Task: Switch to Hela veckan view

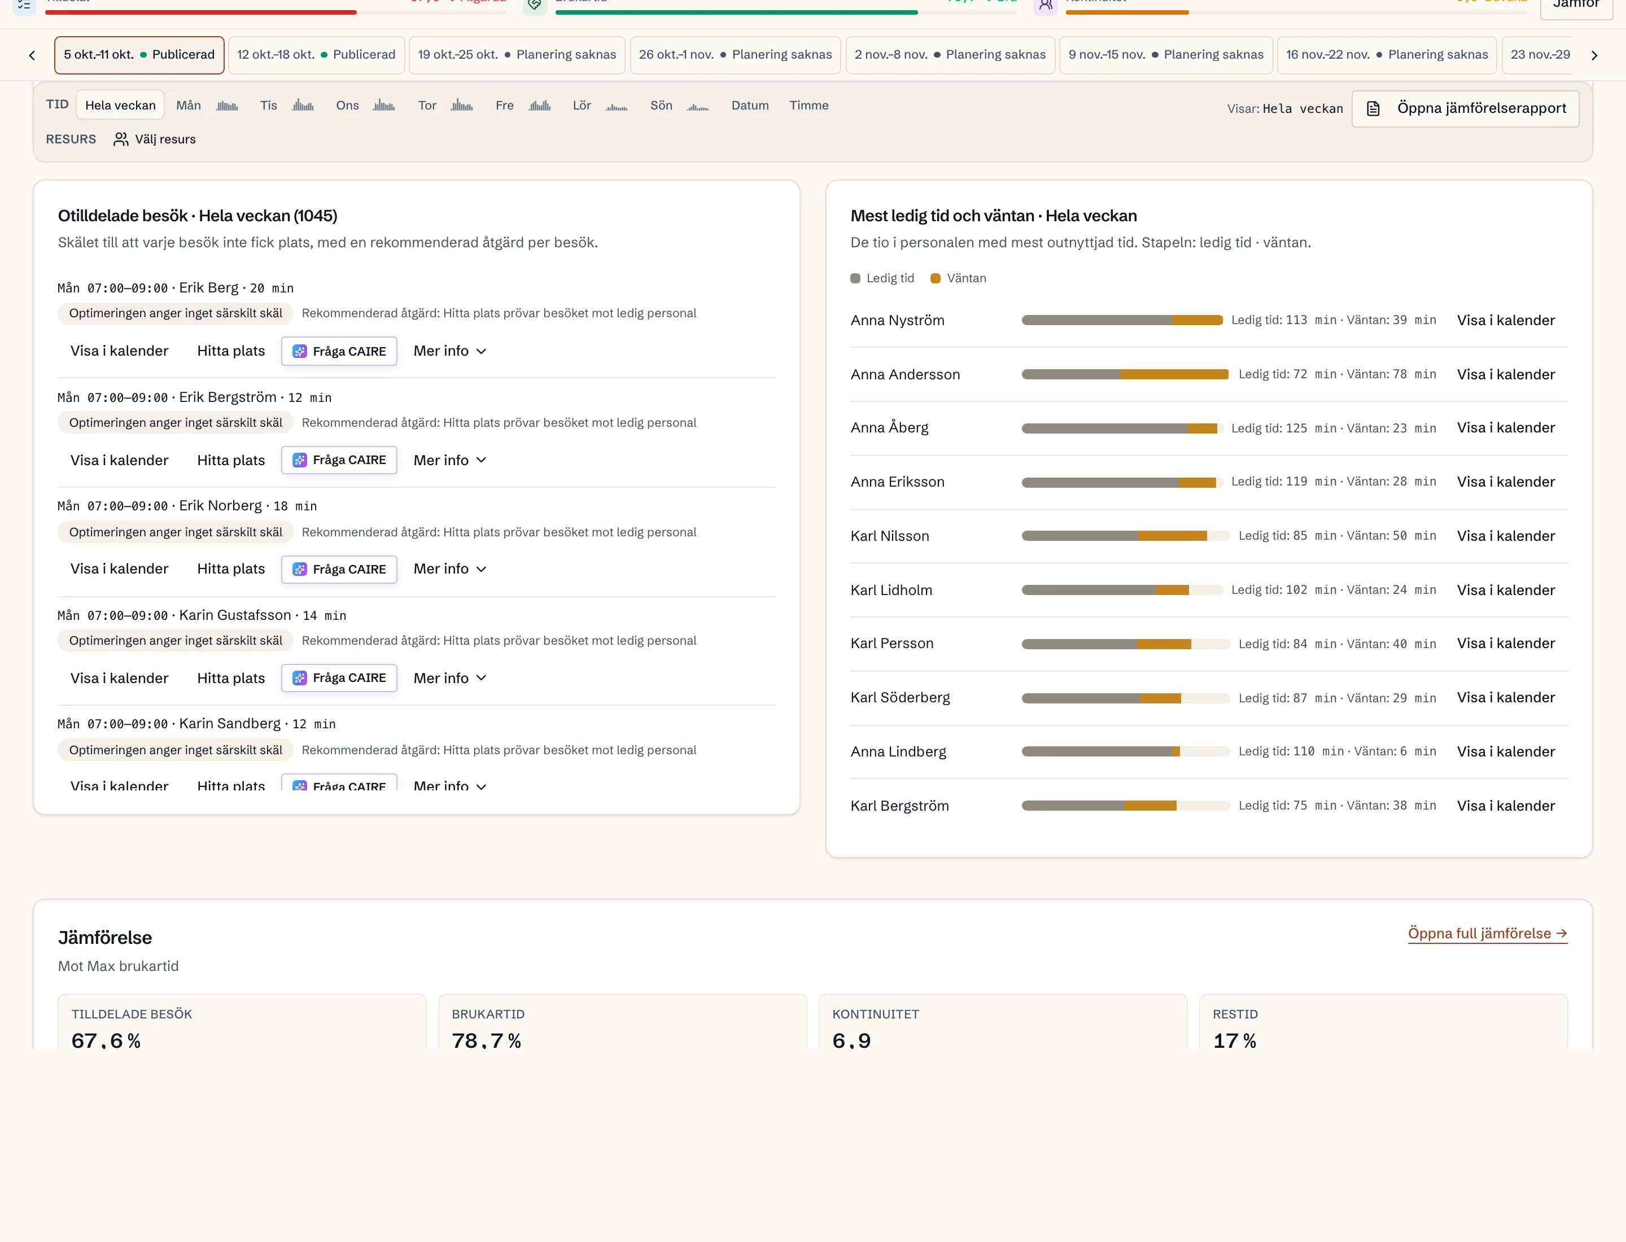Action: (x=120, y=105)
